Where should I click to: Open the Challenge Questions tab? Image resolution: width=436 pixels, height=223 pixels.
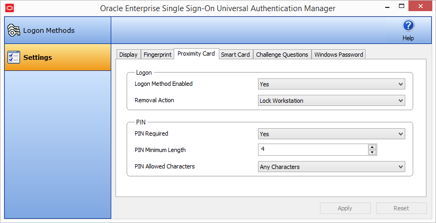[282, 55]
